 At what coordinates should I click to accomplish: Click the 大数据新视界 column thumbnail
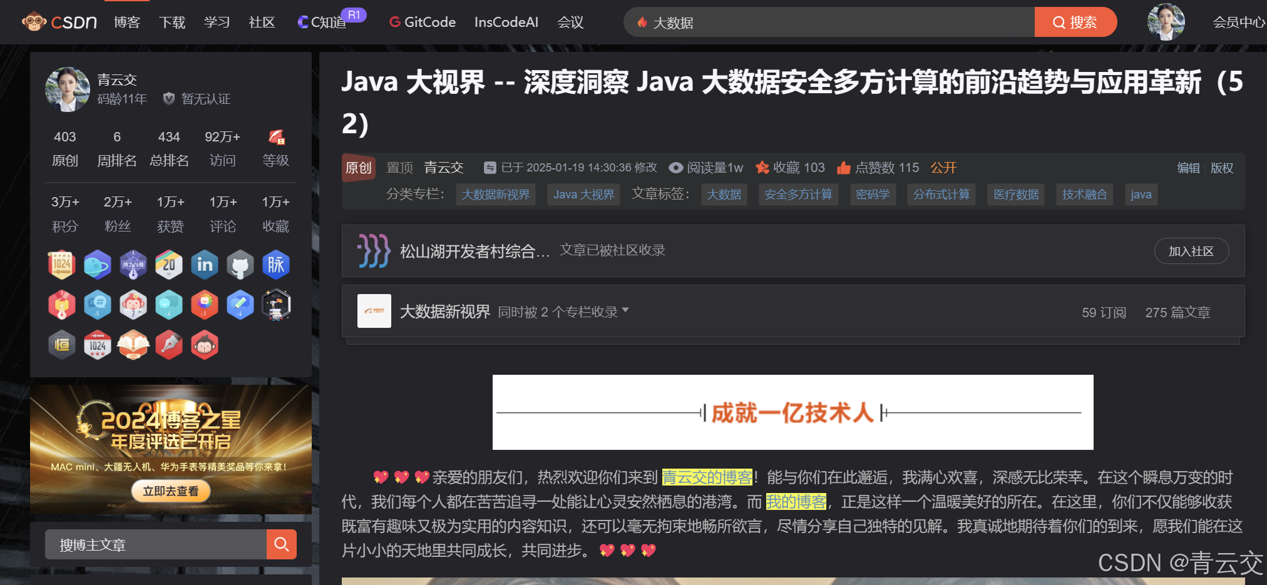374,311
